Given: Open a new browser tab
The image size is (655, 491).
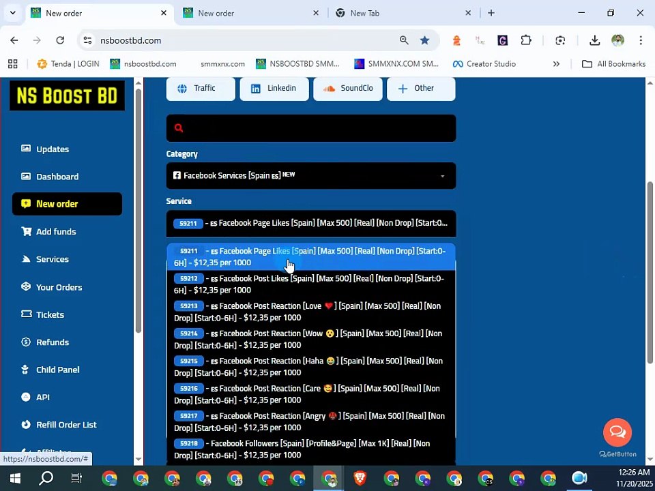Looking at the screenshot, I should [491, 13].
